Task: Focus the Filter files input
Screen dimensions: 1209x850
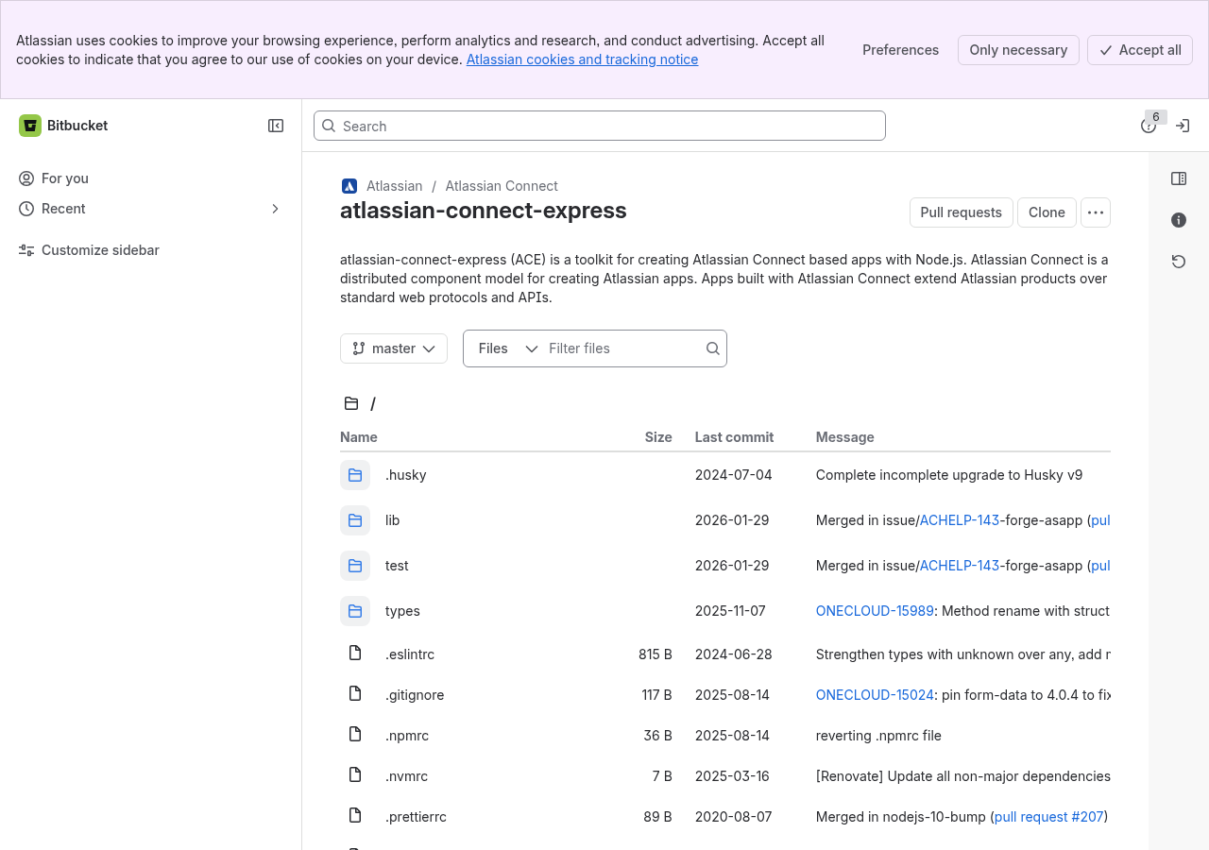Action: (623, 348)
